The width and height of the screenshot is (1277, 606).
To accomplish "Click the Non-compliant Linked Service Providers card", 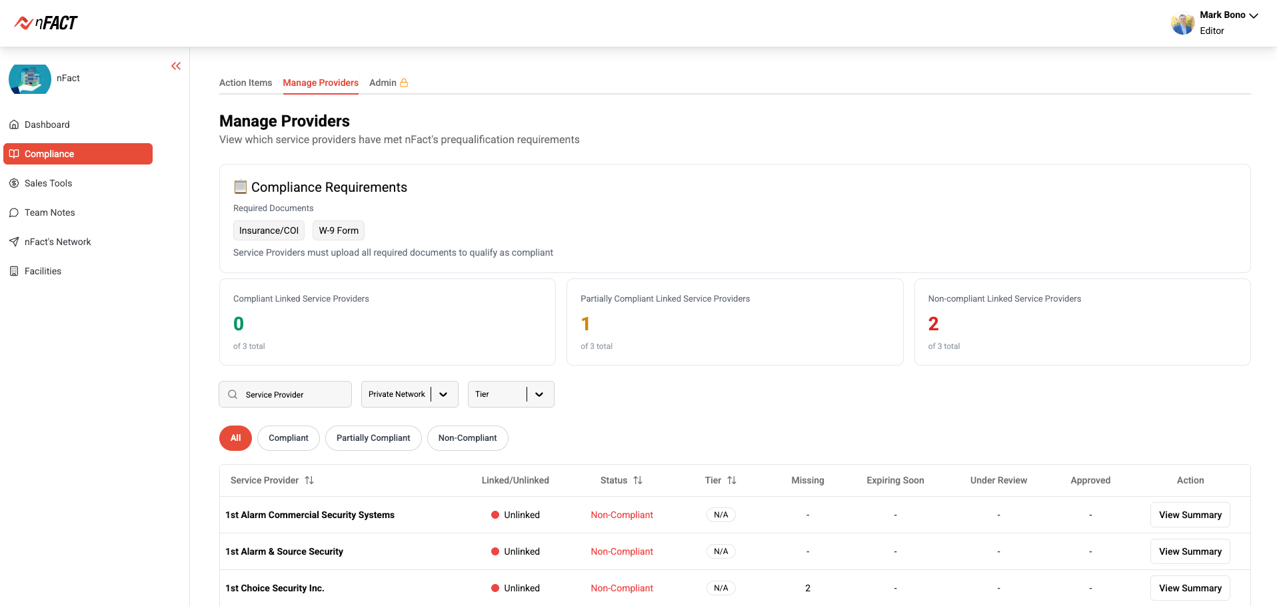I will (1082, 322).
